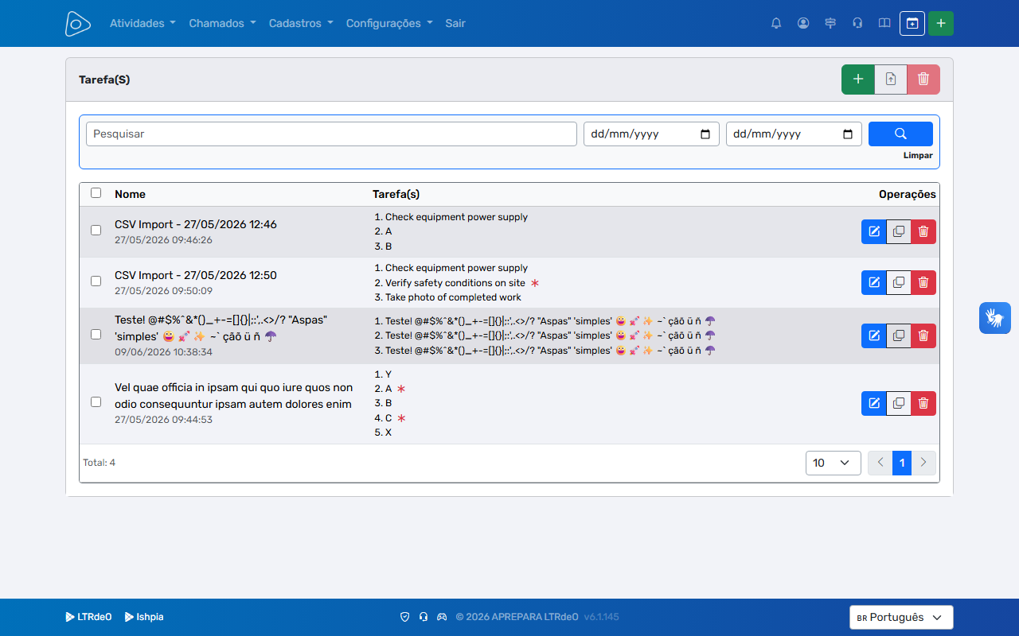Click the Tarefa(s) column header

[396, 194]
